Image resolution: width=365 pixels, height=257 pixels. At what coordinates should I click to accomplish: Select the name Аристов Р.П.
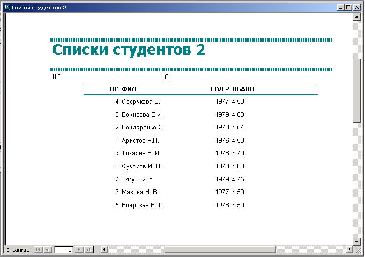coord(140,140)
